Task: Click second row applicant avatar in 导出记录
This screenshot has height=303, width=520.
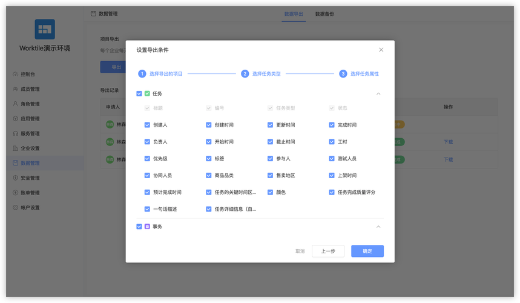Action: 110,142
